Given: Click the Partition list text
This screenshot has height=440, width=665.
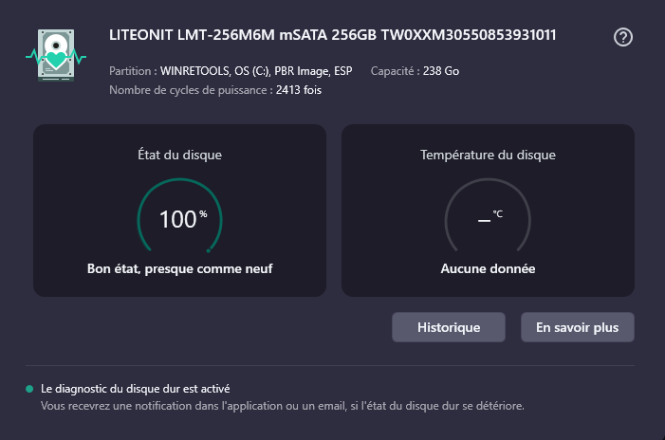Looking at the screenshot, I should pyautogui.click(x=232, y=71).
